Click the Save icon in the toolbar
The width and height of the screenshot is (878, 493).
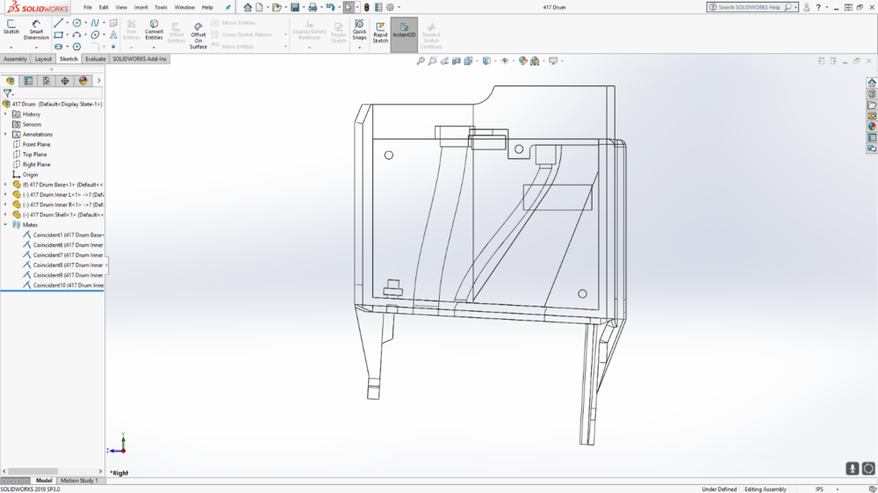pyautogui.click(x=295, y=7)
